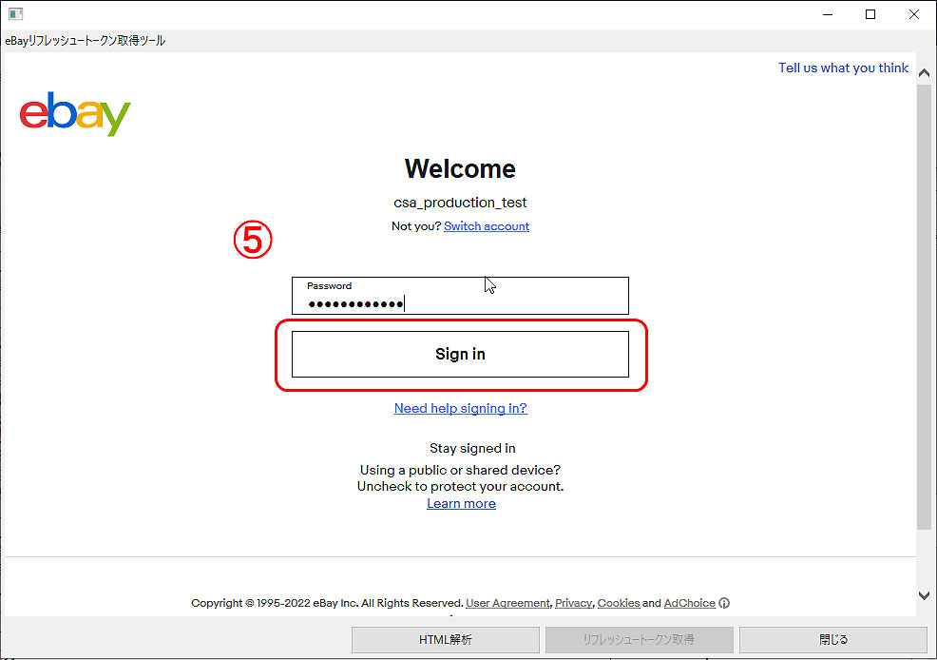Open Tell us what you think link
This screenshot has height=660, width=937.
point(843,68)
